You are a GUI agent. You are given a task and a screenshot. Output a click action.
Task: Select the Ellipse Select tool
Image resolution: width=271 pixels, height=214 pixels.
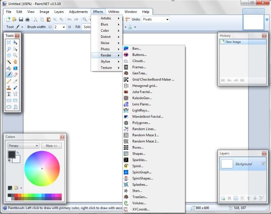(x=9, y=55)
